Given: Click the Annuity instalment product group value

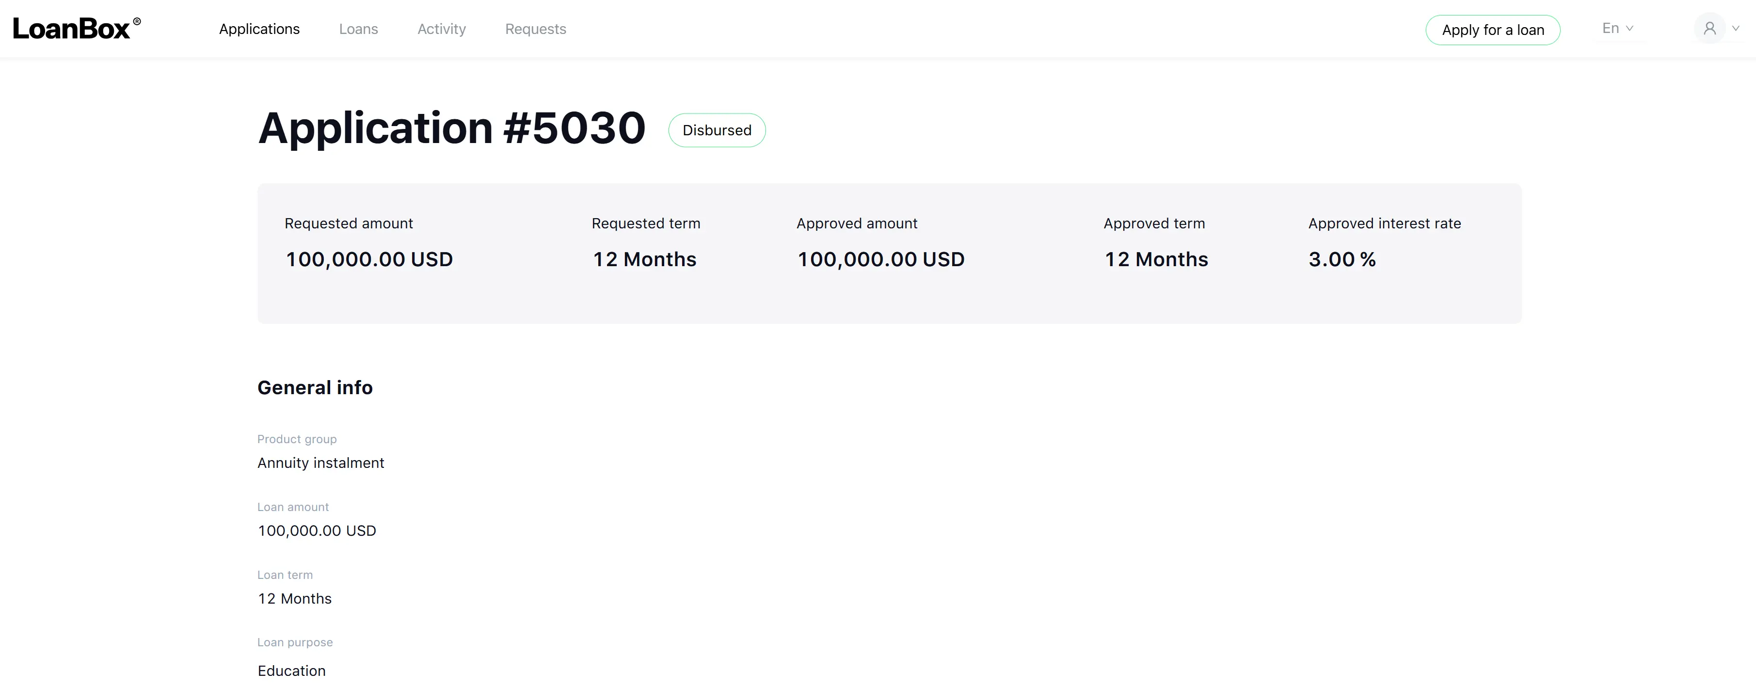Looking at the screenshot, I should click(321, 463).
